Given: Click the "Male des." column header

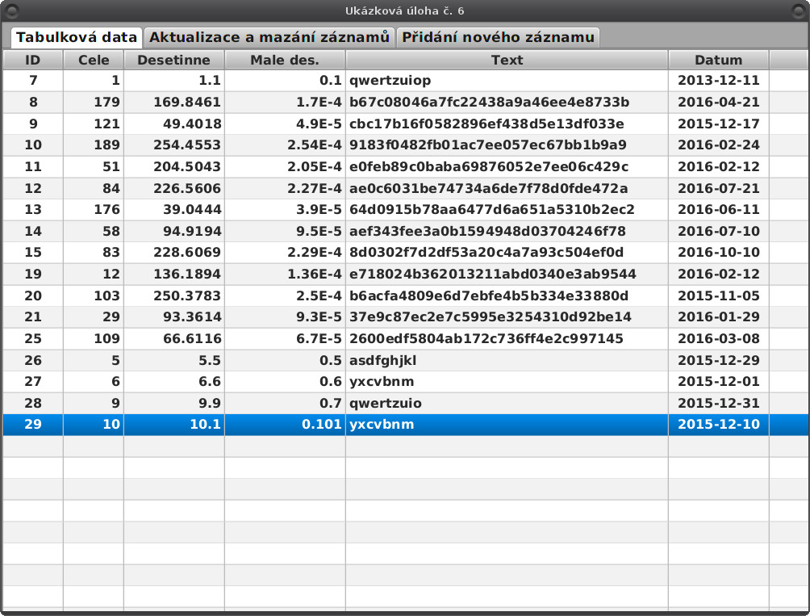Looking at the screenshot, I should [284, 59].
